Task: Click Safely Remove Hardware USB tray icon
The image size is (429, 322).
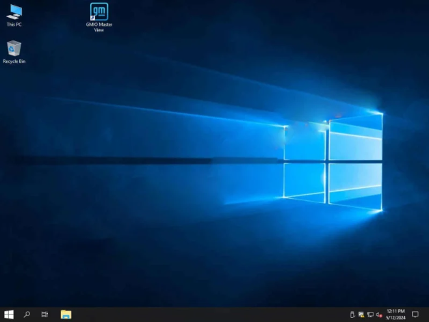Action: coord(352,315)
